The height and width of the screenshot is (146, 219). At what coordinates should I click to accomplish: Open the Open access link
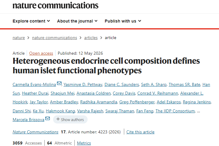(41, 53)
